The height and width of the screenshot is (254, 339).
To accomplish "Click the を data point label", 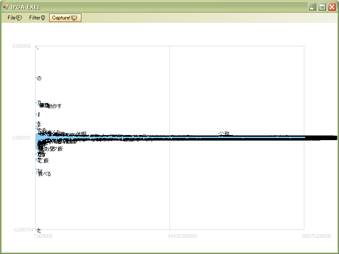I will pyautogui.click(x=39, y=124).
